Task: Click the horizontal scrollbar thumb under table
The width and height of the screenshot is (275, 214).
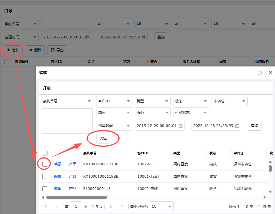Action: point(77,197)
